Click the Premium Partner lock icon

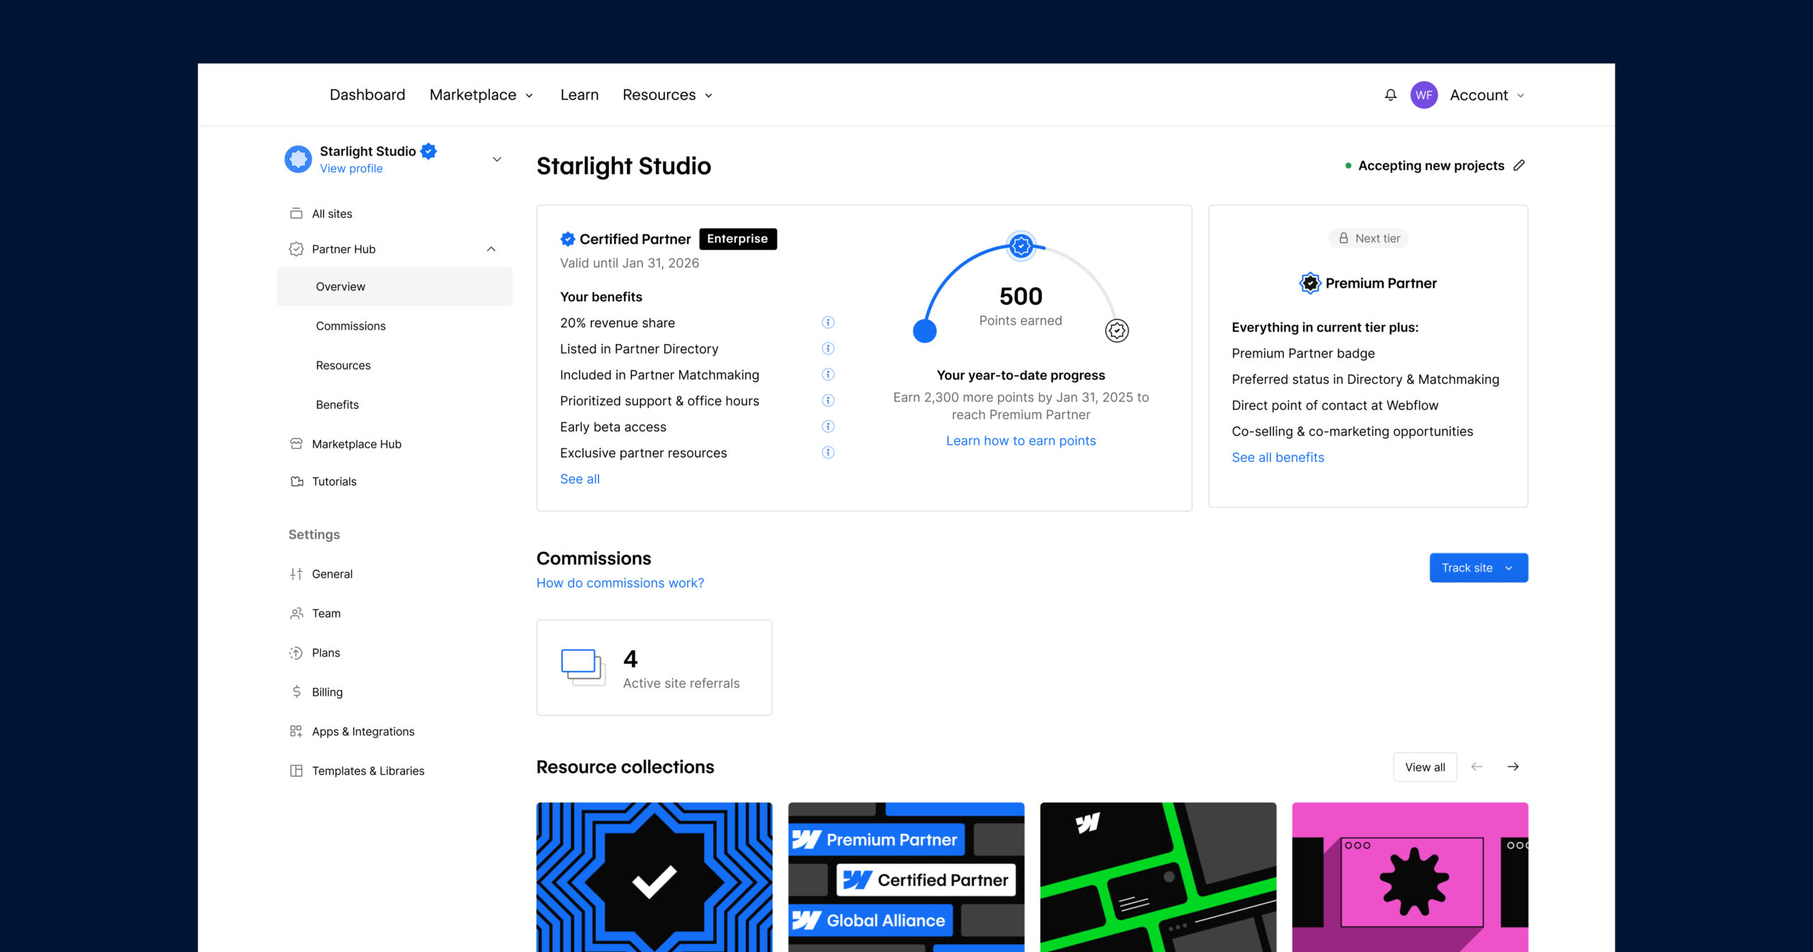1341,237
